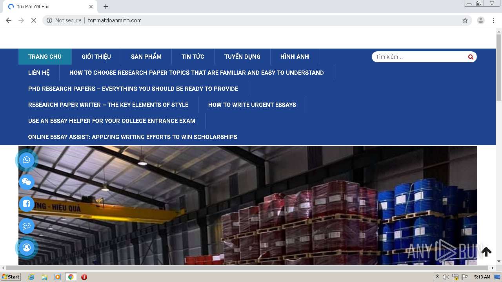Screen dimensions: 502x282
Task: Click the action center flag tray icon
Action: 465,277
